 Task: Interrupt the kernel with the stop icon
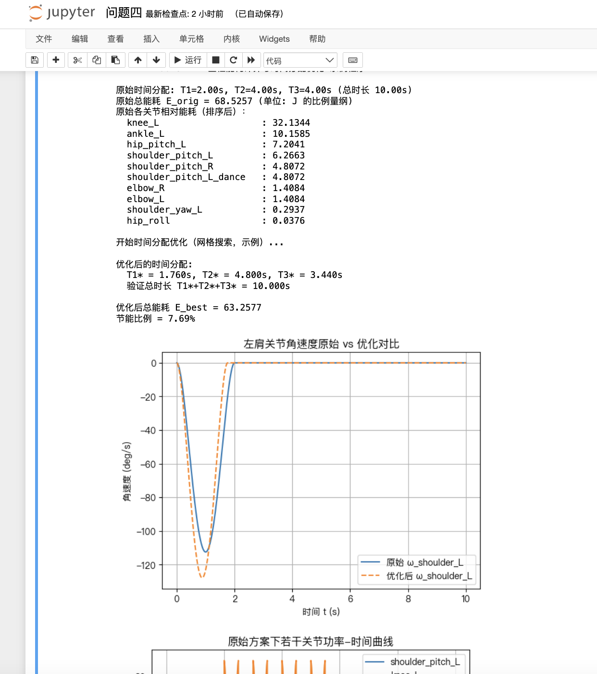pos(216,60)
